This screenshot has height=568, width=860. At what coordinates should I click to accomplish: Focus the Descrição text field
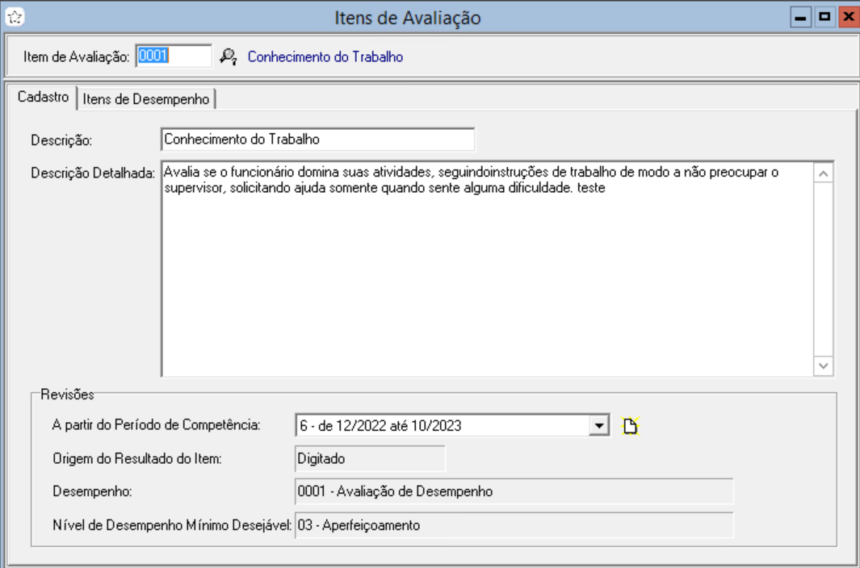click(317, 139)
